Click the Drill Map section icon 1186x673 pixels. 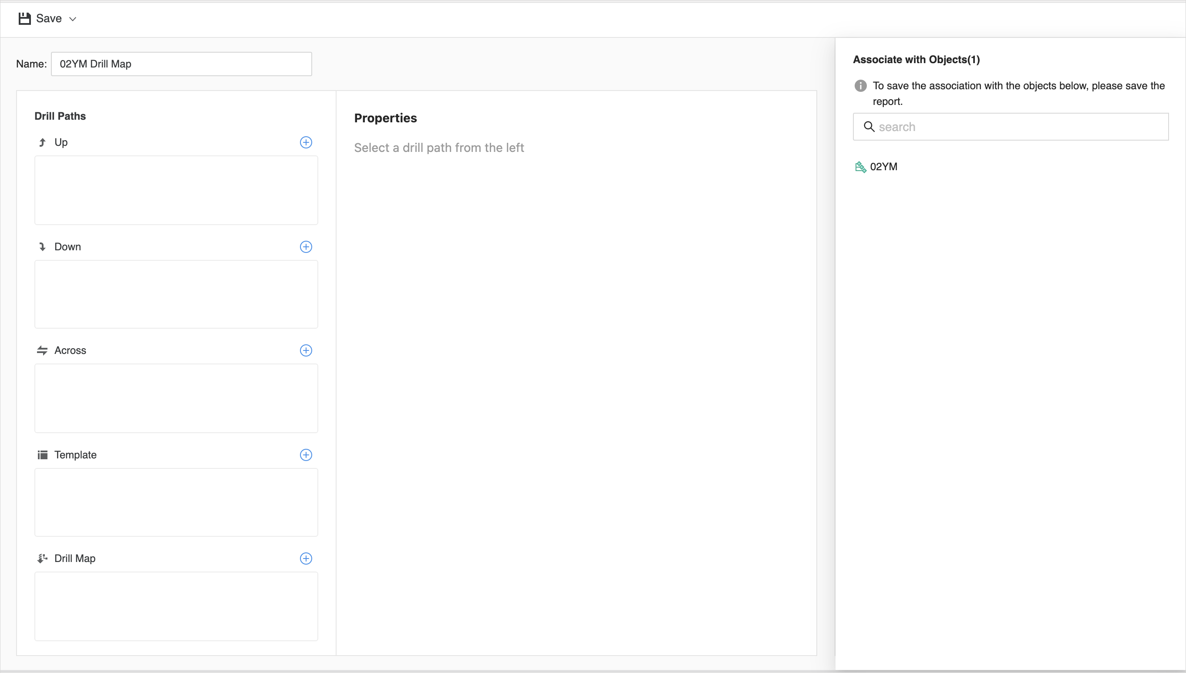(x=43, y=559)
